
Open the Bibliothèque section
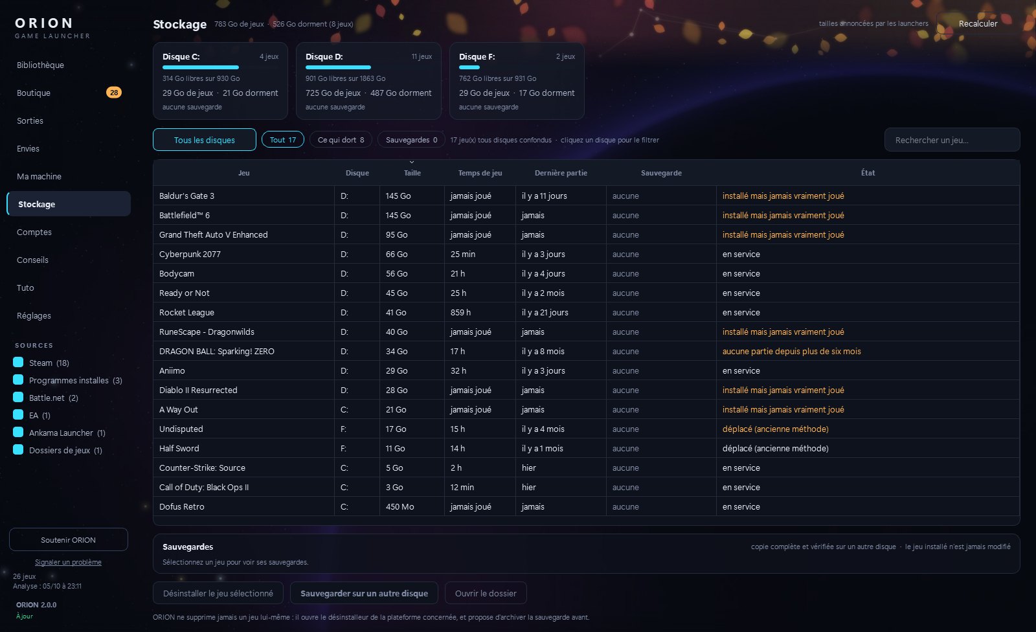69,65
